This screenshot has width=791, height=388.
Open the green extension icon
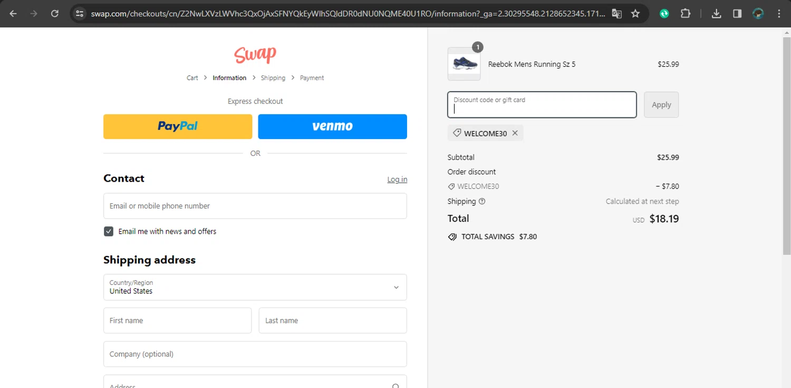[664, 14]
